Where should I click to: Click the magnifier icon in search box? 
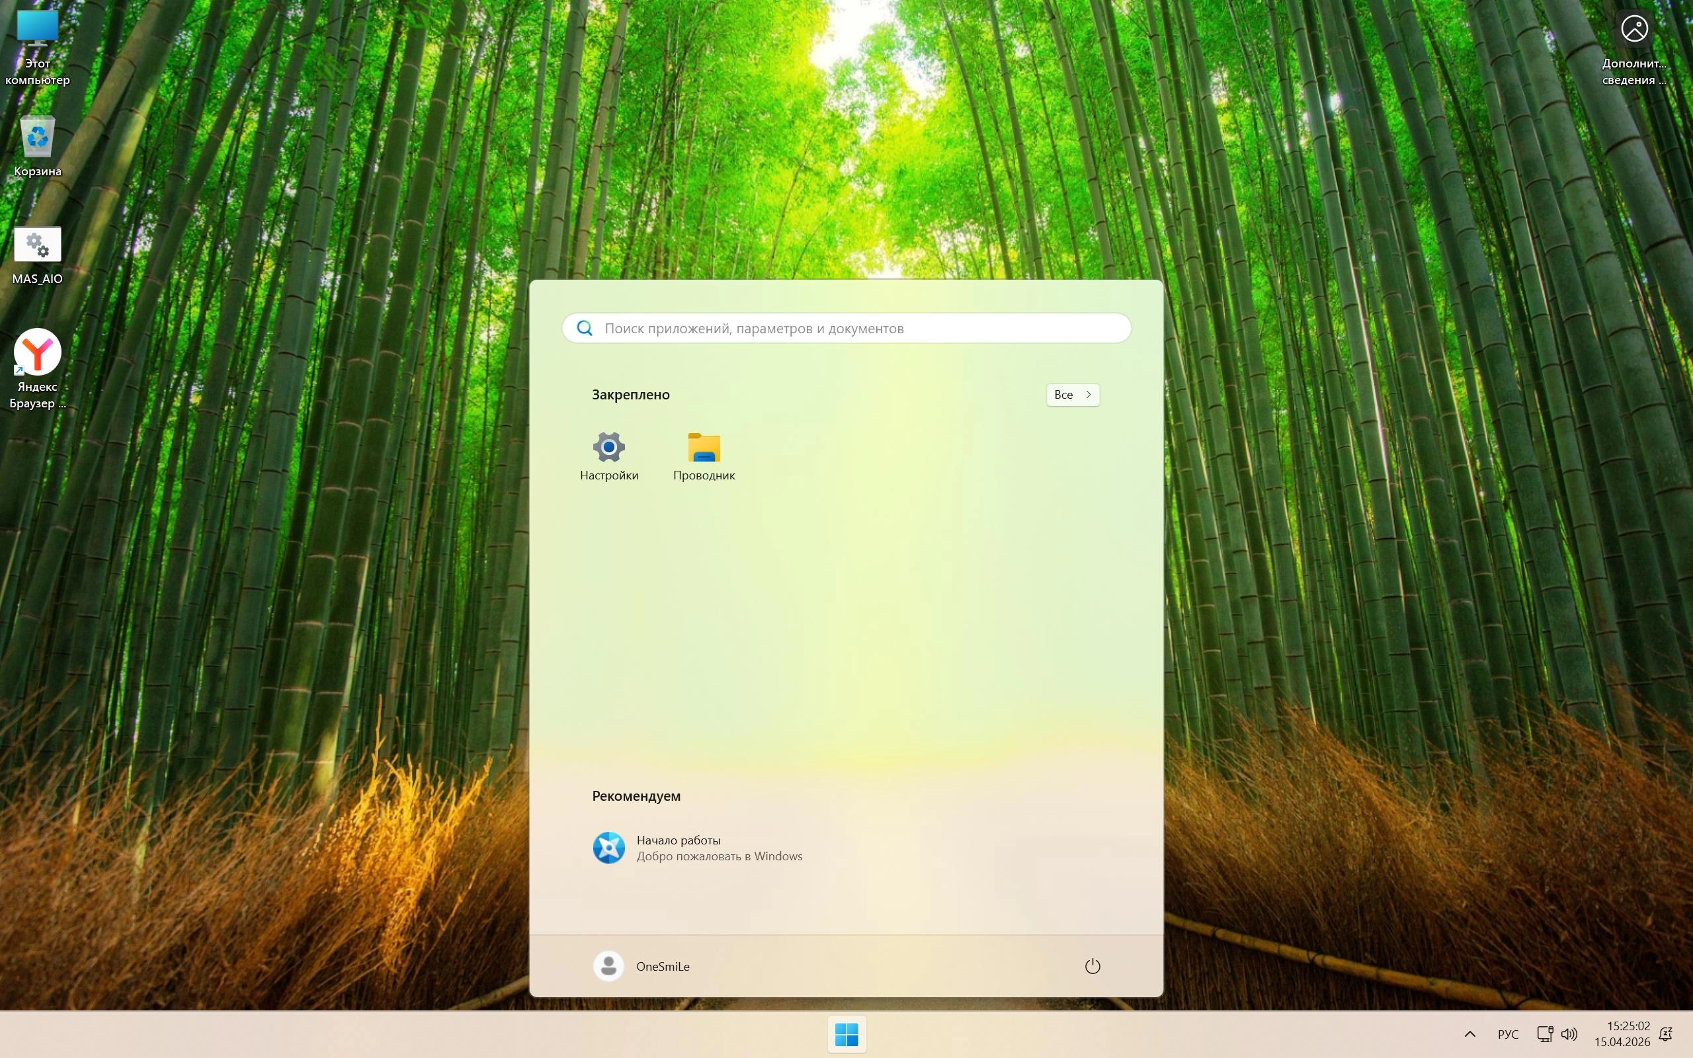click(x=585, y=328)
